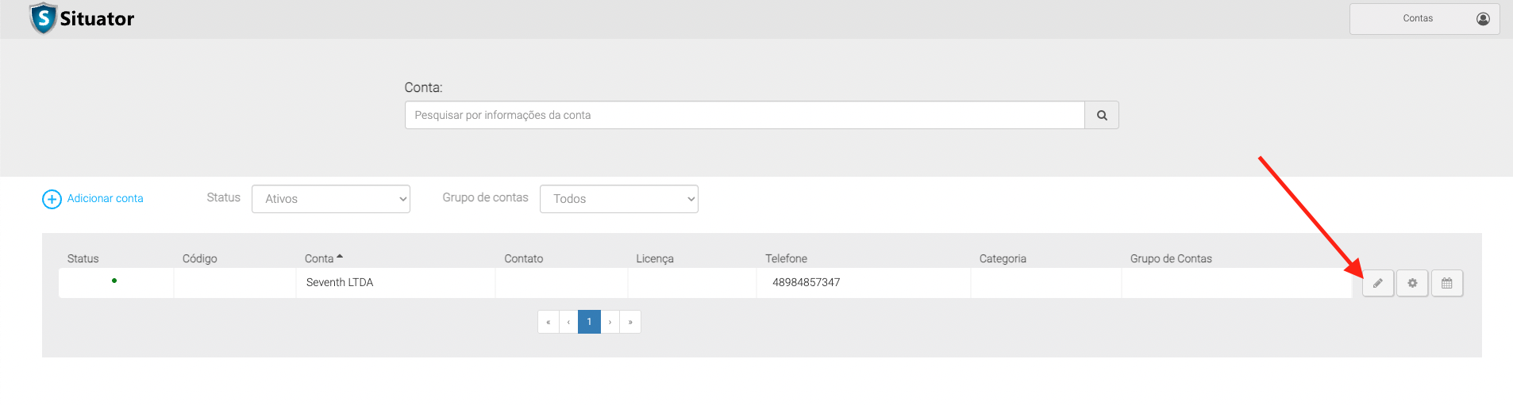Go to the previous page arrow
This screenshot has width=1513, height=405.
click(568, 322)
